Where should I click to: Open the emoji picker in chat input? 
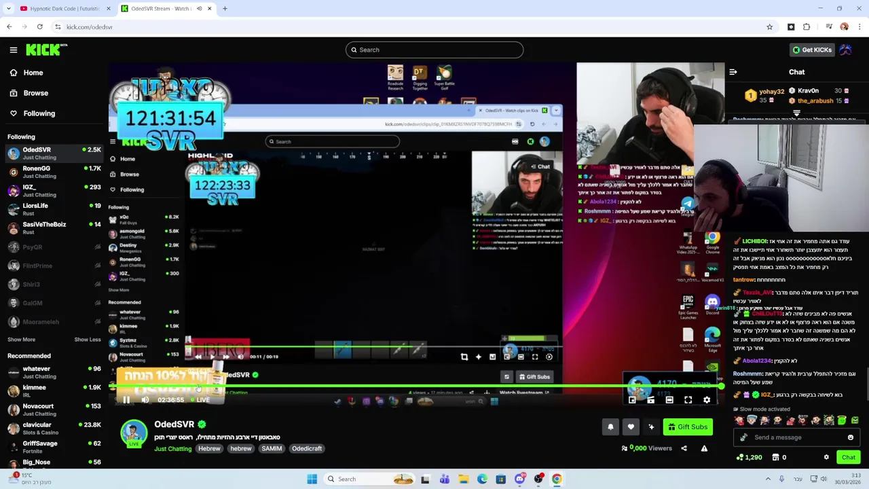(x=851, y=437)
